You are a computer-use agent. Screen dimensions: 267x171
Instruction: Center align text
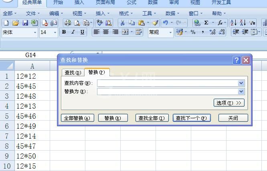tap(106, 32)
